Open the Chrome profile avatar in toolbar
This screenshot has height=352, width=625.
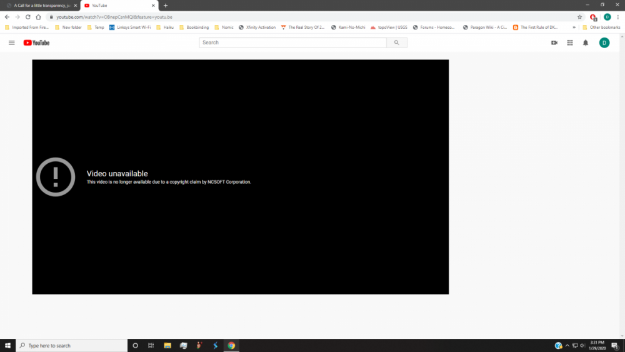click(607, 17)
